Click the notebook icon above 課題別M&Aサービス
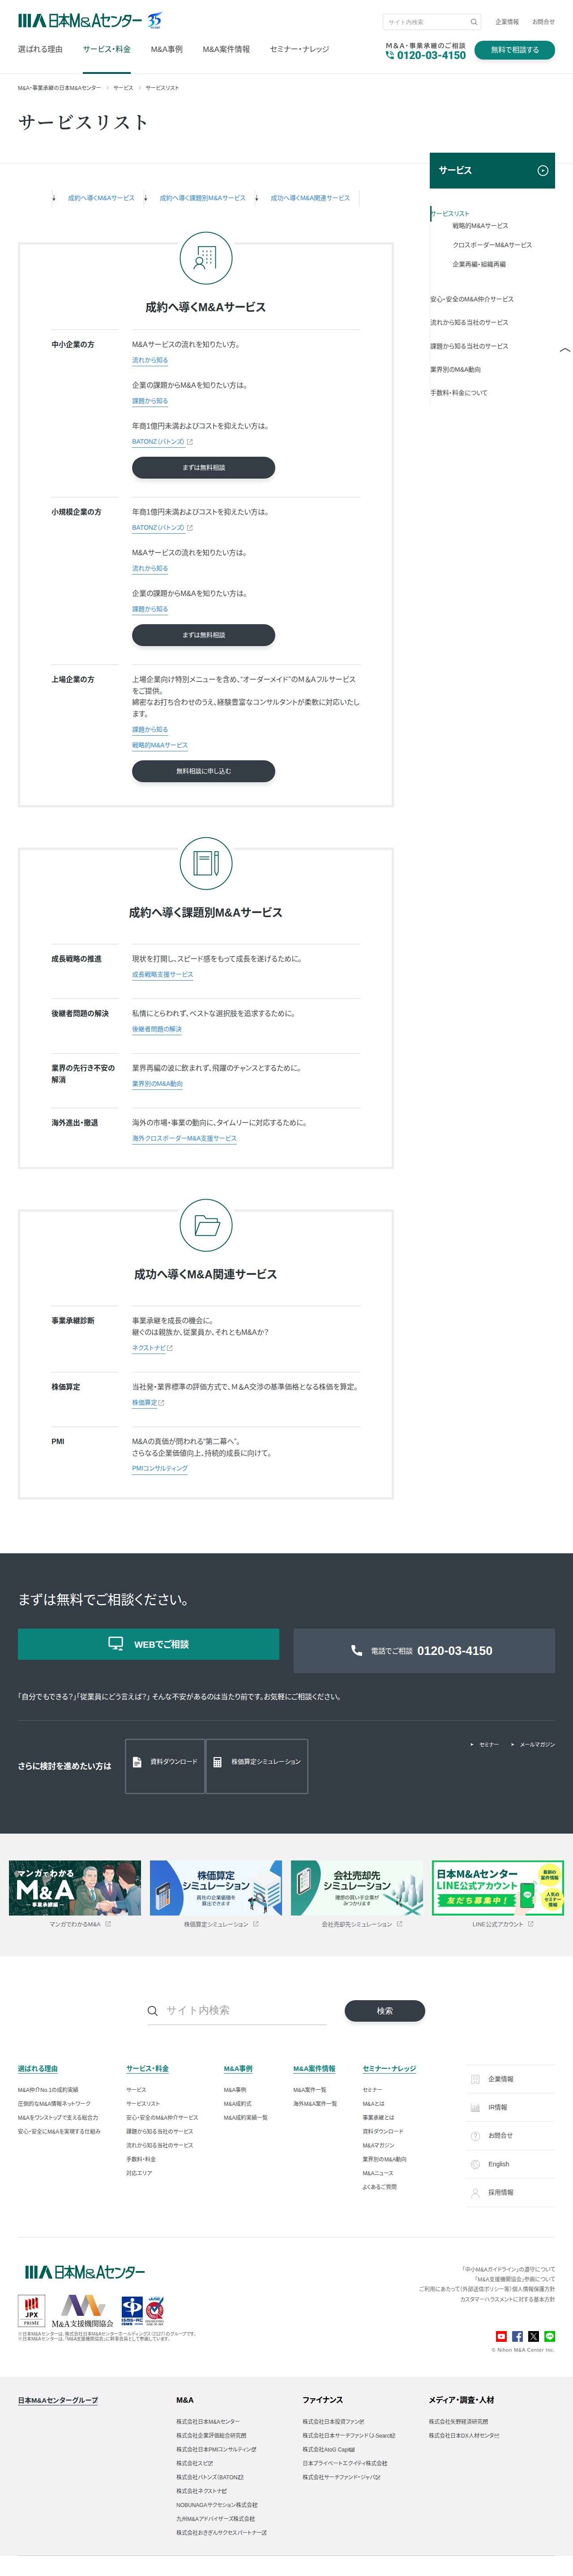 206,863
